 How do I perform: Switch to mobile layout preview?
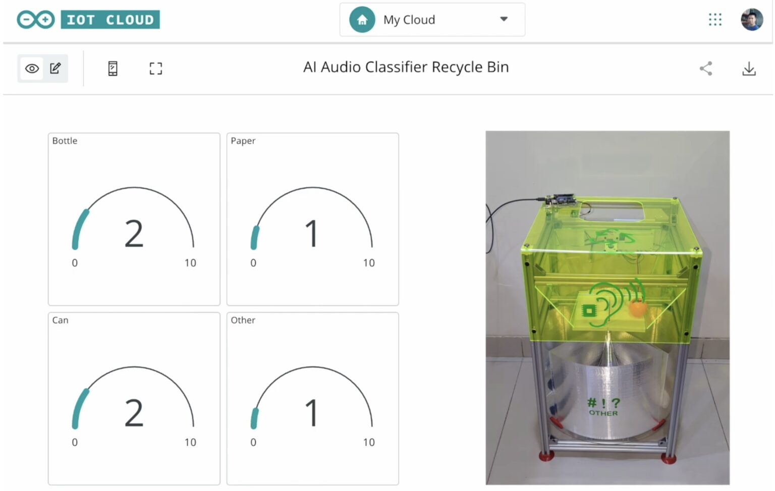(x=112, y=68)
